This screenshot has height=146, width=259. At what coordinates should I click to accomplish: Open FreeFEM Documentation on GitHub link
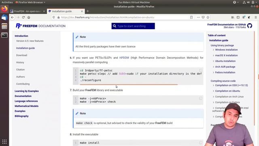point(227,24)
